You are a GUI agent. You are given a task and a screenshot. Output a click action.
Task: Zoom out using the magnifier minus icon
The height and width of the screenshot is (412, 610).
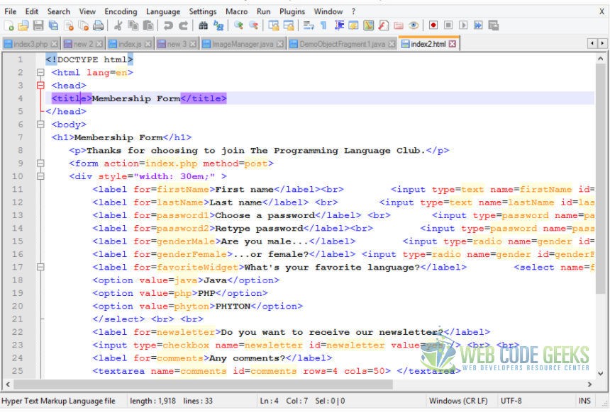(253, 25)
